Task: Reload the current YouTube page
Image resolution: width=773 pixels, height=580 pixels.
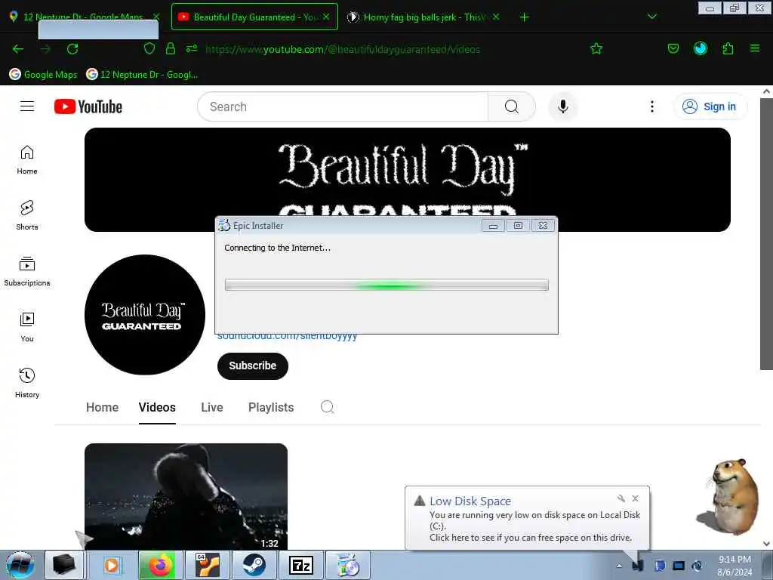Action: 72,49
